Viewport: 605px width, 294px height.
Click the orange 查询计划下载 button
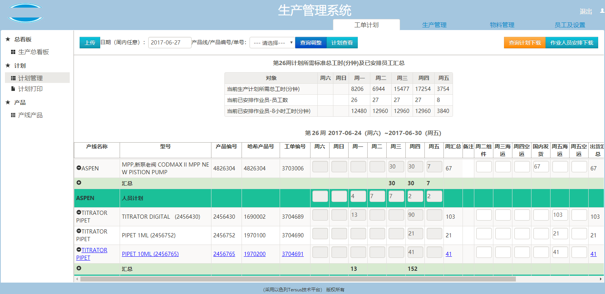pyautogui.click(x=525, y=43)
